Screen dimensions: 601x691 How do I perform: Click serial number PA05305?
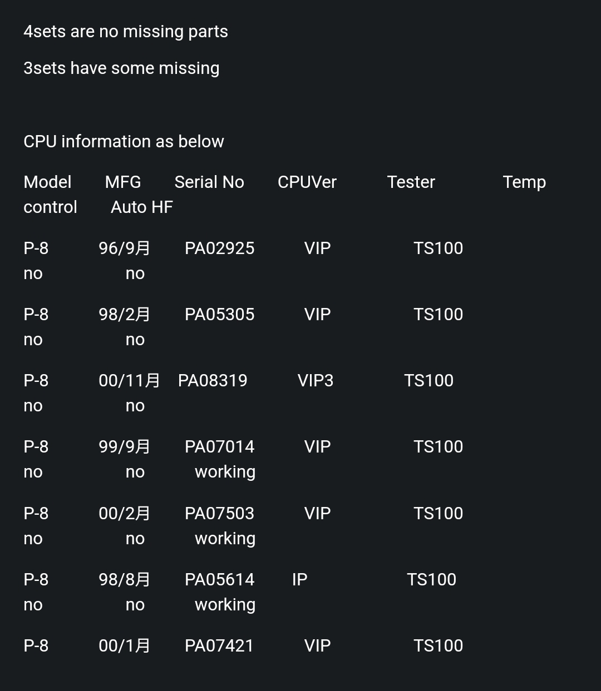pyautogui.click(x=219, y=315)
